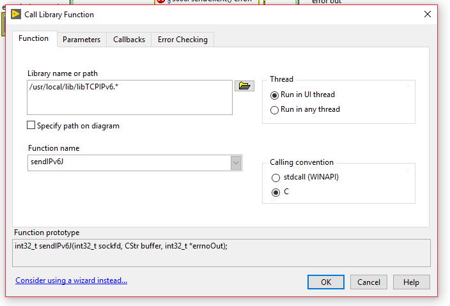Select Run in UI thread option
The image size is (450, 306).
pyautogui.click(x=275, y=95)
